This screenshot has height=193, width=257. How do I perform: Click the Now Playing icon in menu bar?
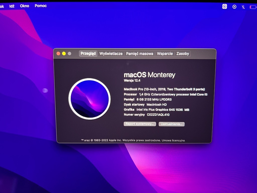[234, 7]
